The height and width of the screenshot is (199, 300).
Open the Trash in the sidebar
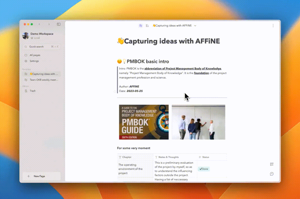(x=41, y=91)
